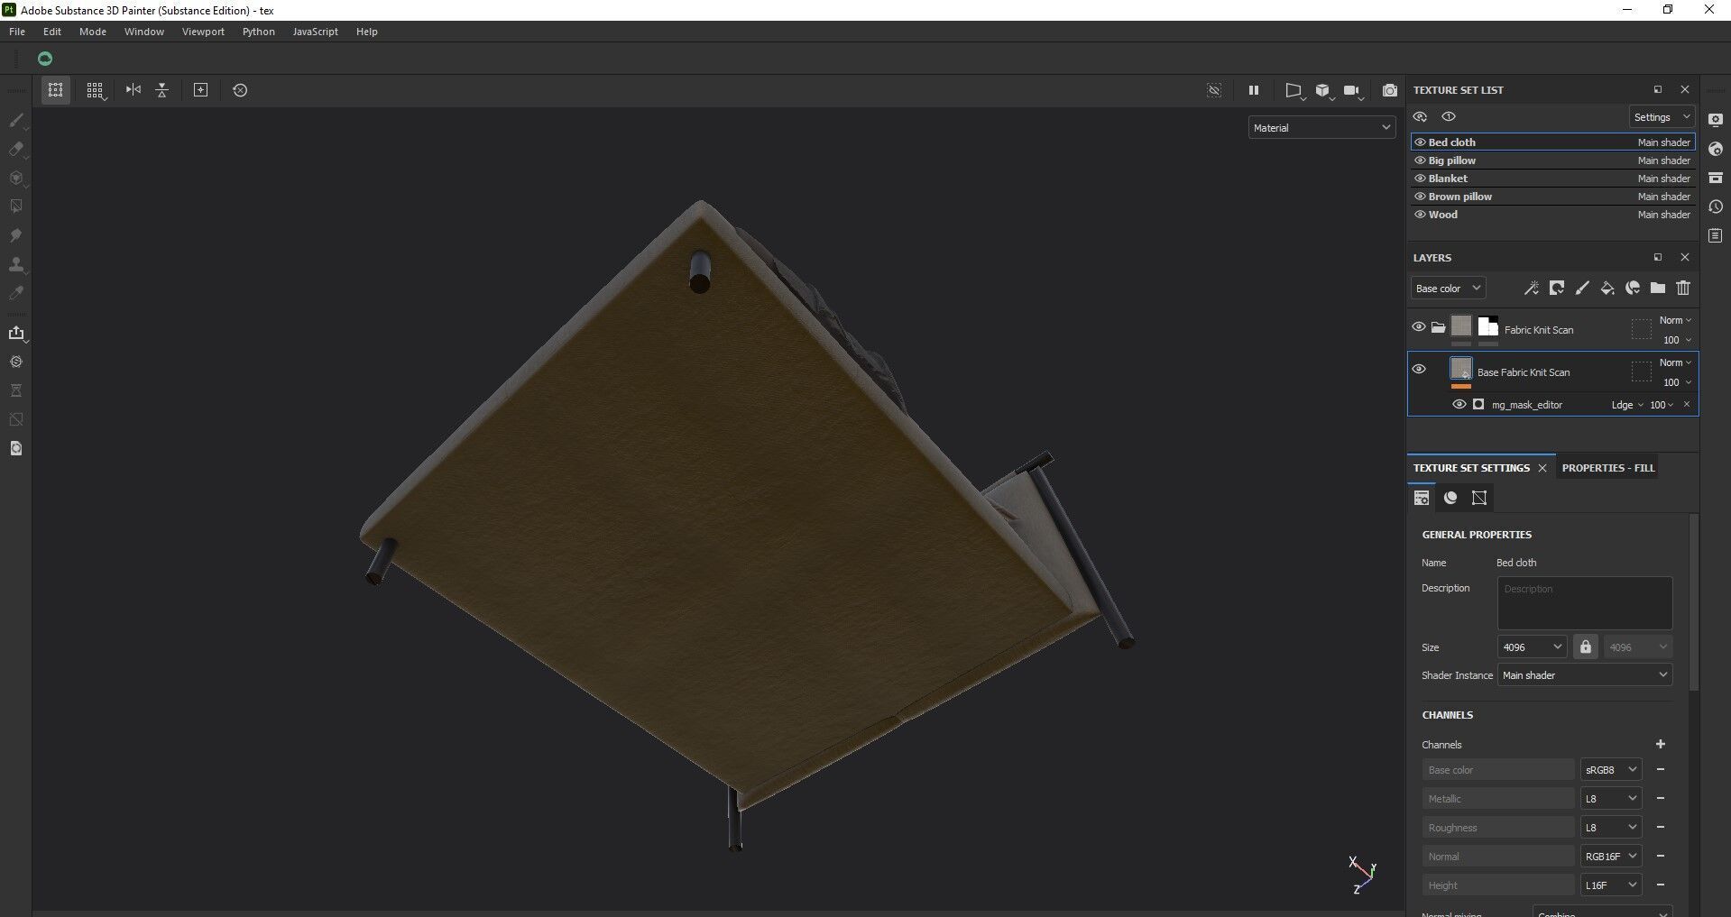The width and height of the screenshot is (1731, 917).
Task: Remove mg_mask_editor effect with x
Action: (x=1687, y=404)
